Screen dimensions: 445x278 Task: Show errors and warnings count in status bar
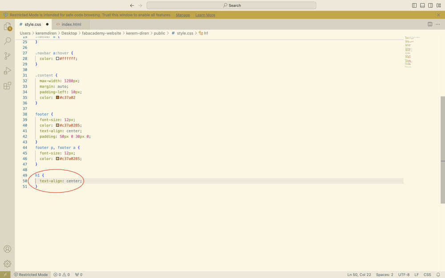pyautogui.click(x=61, y=274)
